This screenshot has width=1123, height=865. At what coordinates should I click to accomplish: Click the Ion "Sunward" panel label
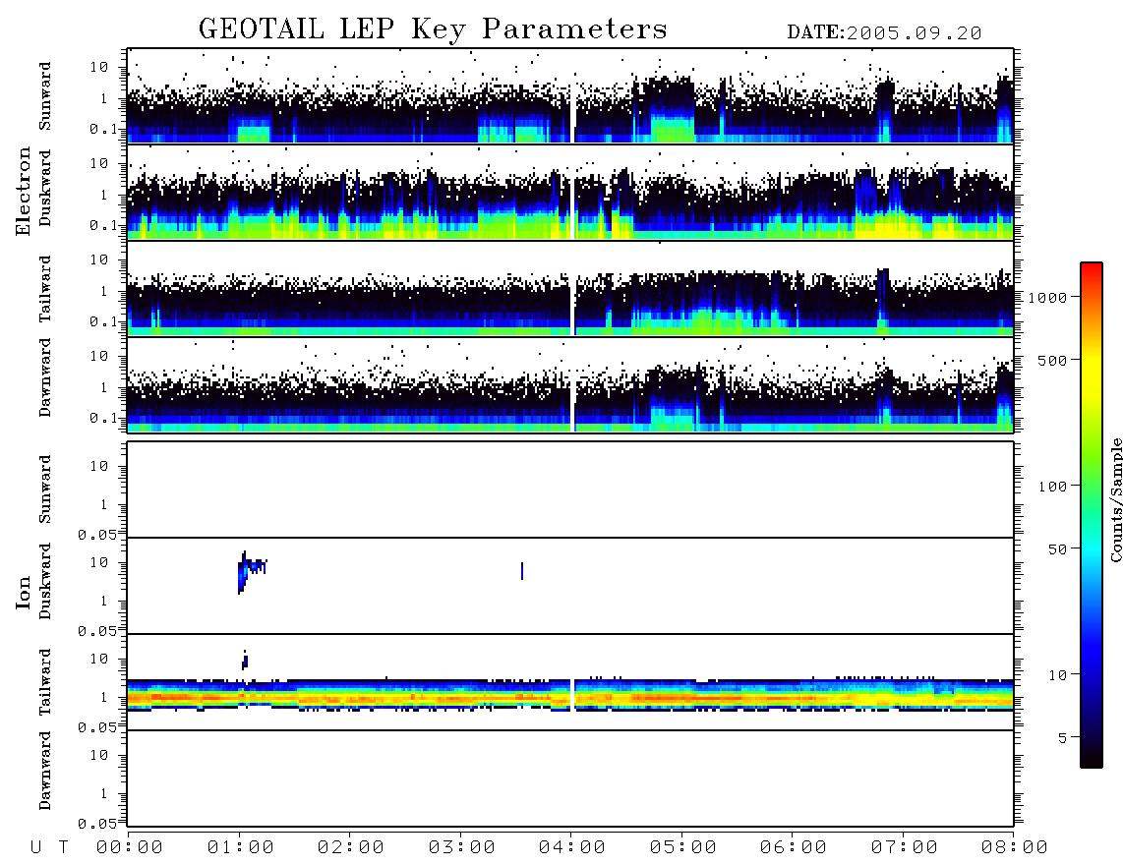pos(45,489)
